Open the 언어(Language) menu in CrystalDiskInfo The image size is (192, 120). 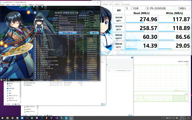(39, 5)
